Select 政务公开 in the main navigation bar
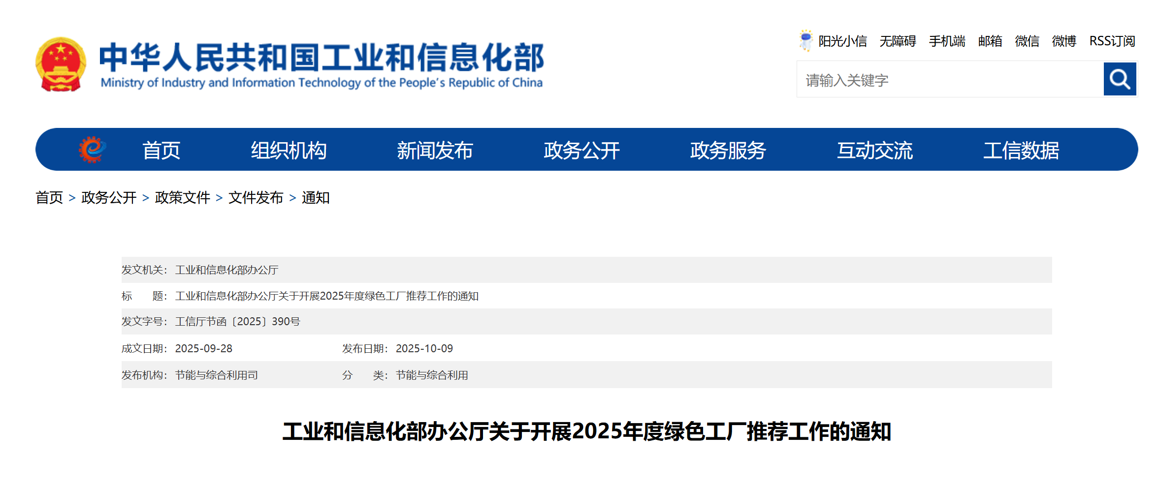 click(581, 151)
